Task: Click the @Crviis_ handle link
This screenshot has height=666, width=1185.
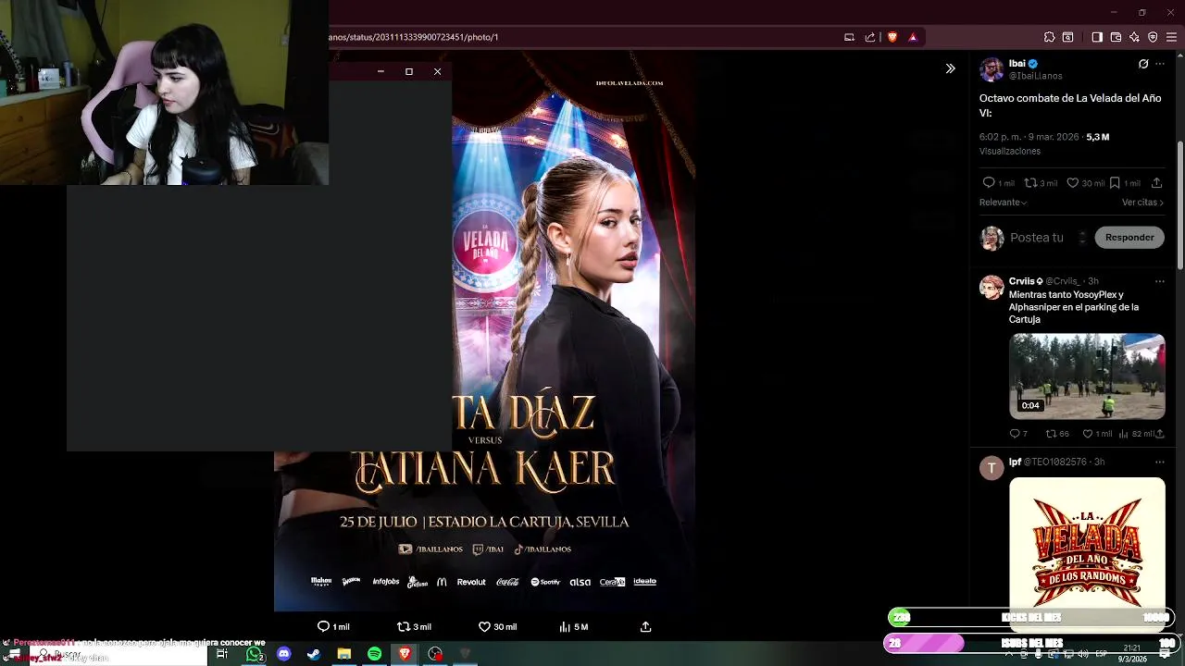Action: point(1065,281)
